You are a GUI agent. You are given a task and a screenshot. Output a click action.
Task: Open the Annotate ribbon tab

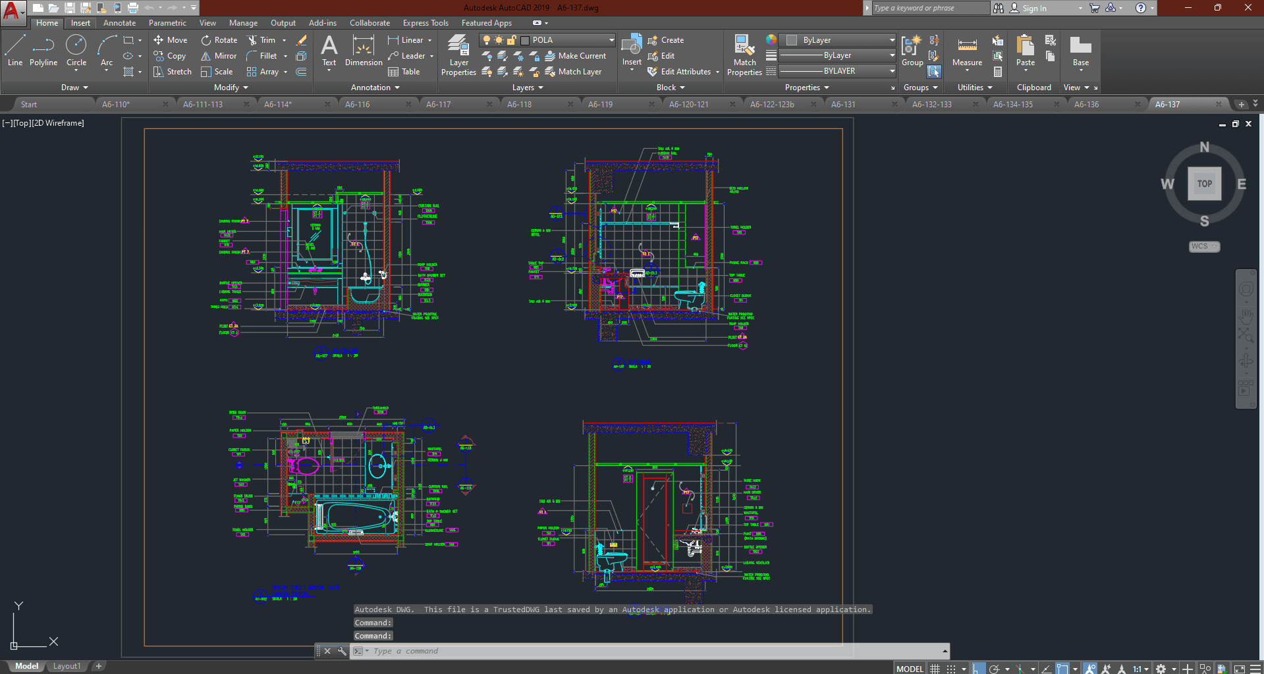coord(119,23)
